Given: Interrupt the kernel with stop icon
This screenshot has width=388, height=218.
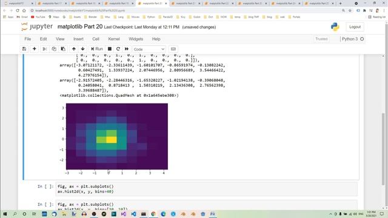Looking at the screenshot, I should click(x=110, y=49).
